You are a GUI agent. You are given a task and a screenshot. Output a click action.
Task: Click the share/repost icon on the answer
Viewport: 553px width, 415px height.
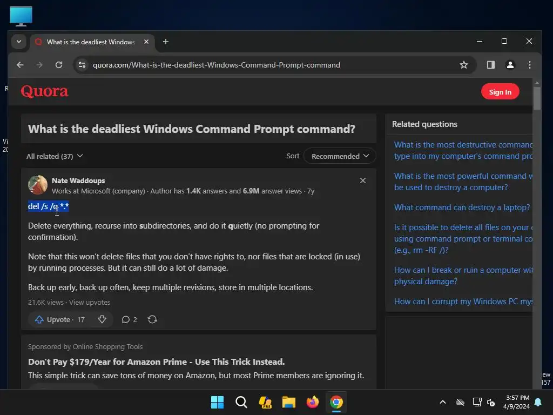(x=152, y=319)
